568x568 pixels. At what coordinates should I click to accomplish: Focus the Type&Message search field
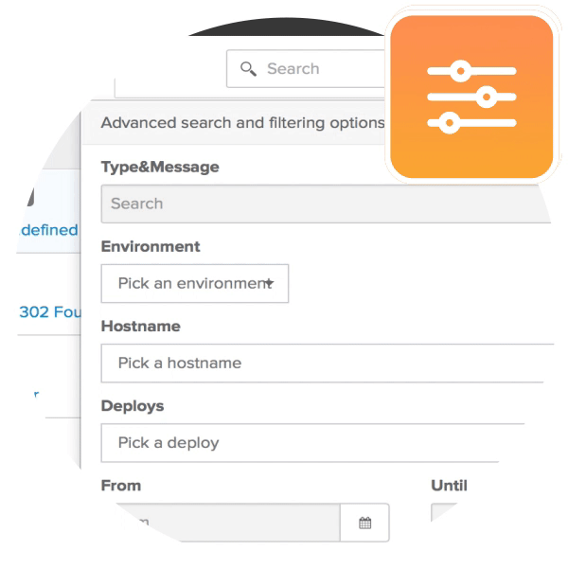pos(326,204)
